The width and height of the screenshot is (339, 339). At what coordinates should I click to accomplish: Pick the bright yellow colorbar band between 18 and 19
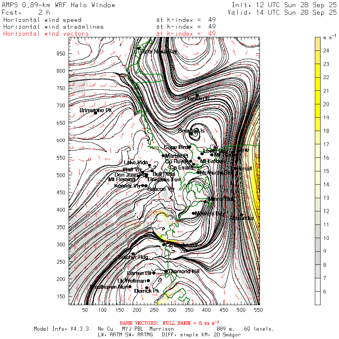pos(318,124)
